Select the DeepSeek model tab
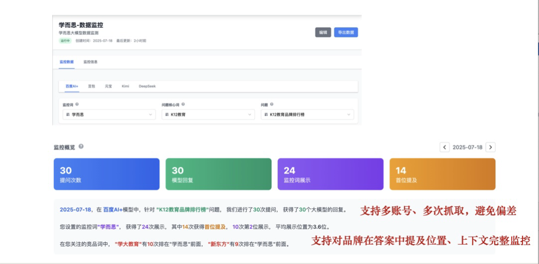Viewport: 539px width, 264px height. tap(147, 86)
